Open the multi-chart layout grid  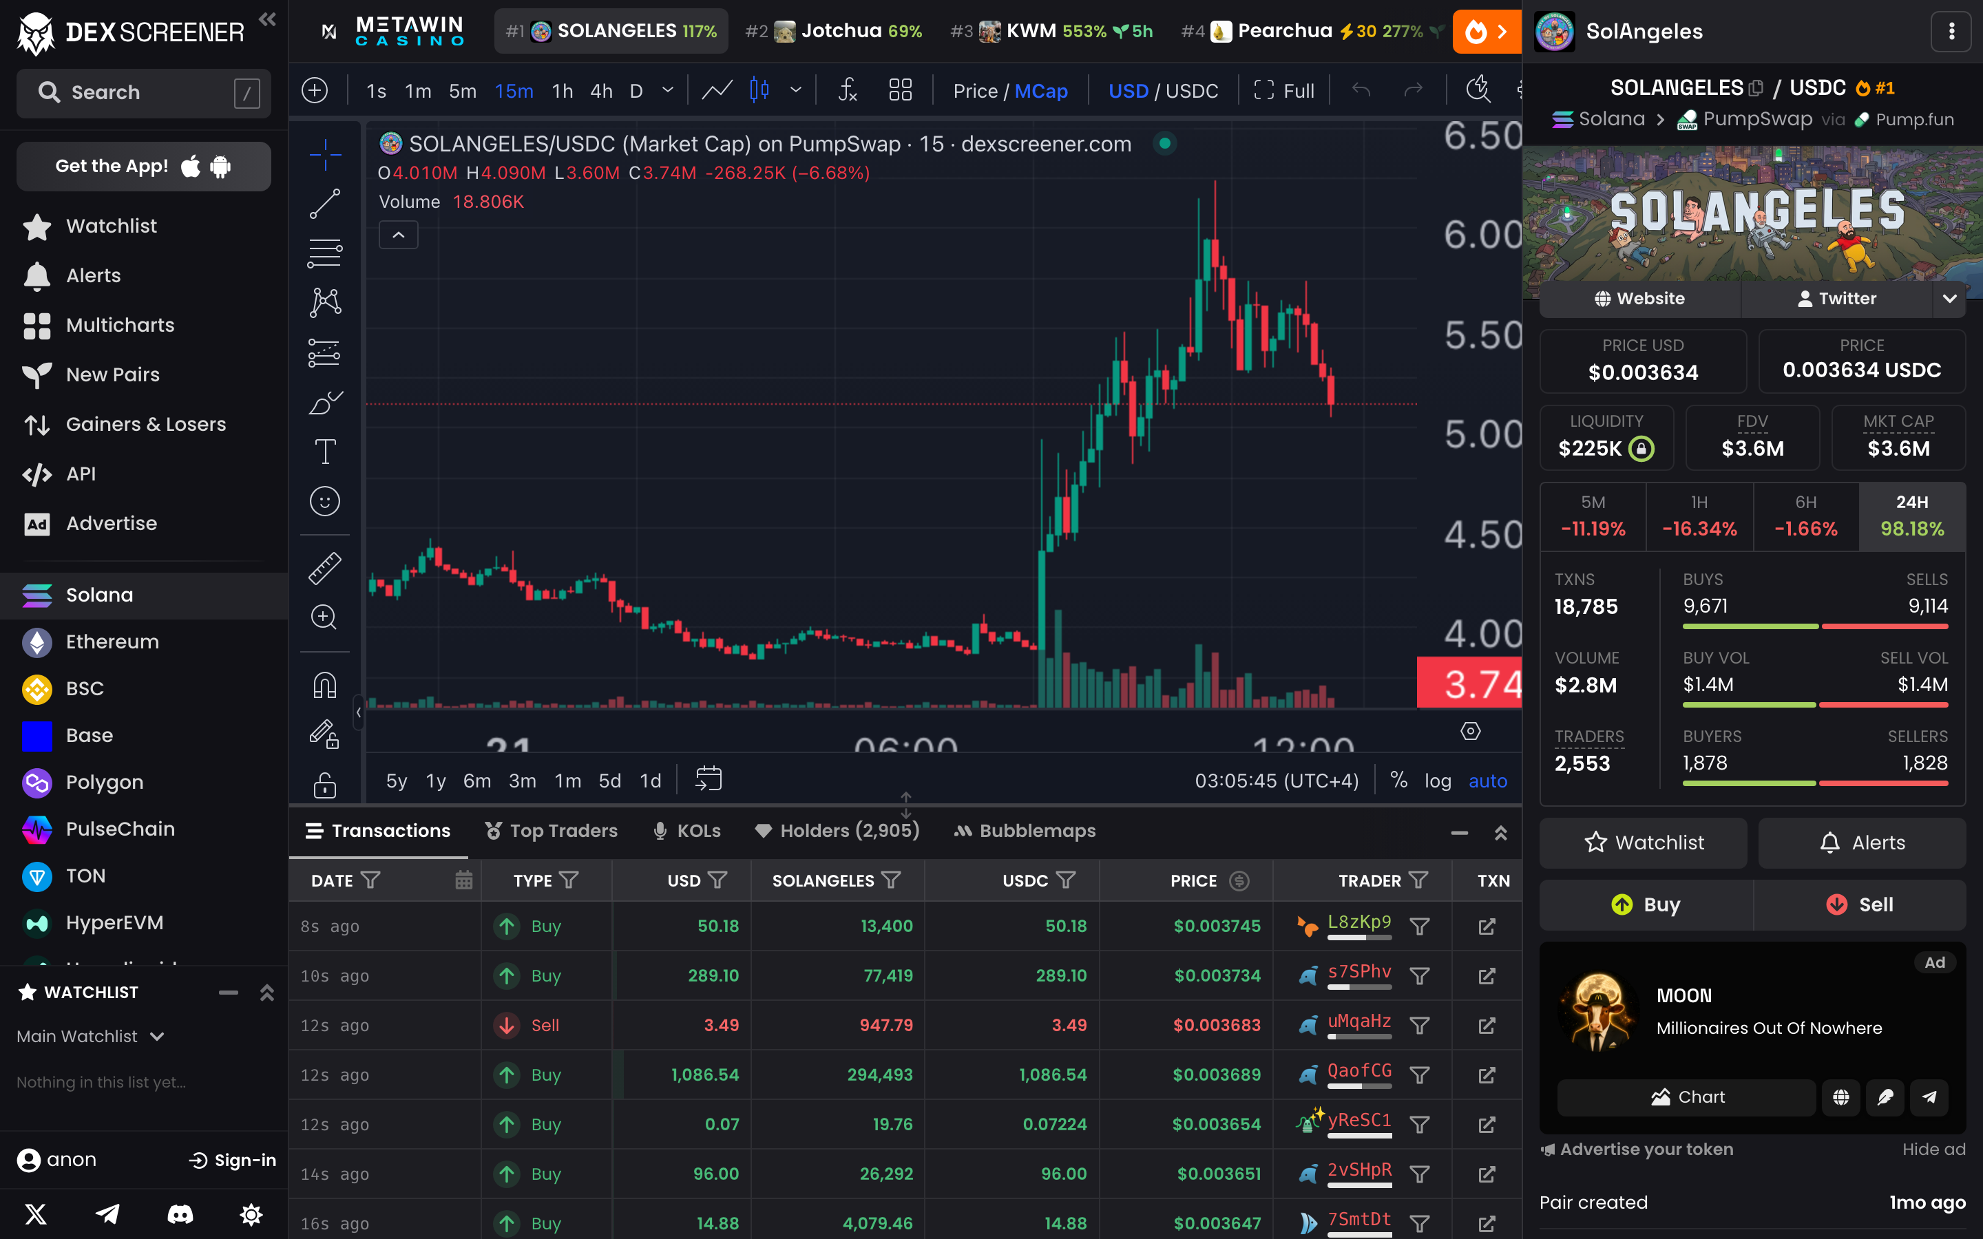coord(901,90)
